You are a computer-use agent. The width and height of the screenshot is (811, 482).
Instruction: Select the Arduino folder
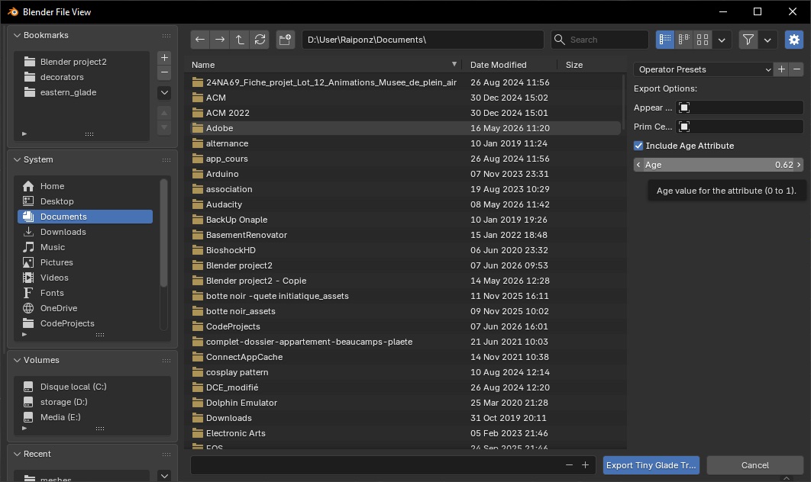[x=405, y=174]
